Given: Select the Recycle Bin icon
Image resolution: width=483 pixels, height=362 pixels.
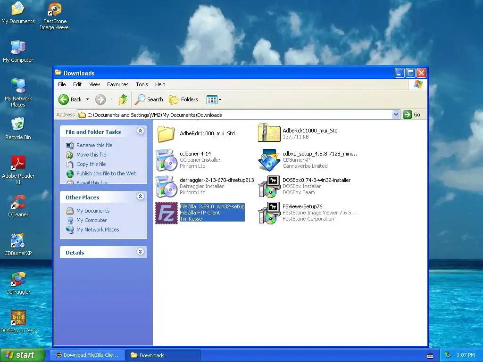Looking at the screenshot, I should pyautogui.click(x=18, y=128).
